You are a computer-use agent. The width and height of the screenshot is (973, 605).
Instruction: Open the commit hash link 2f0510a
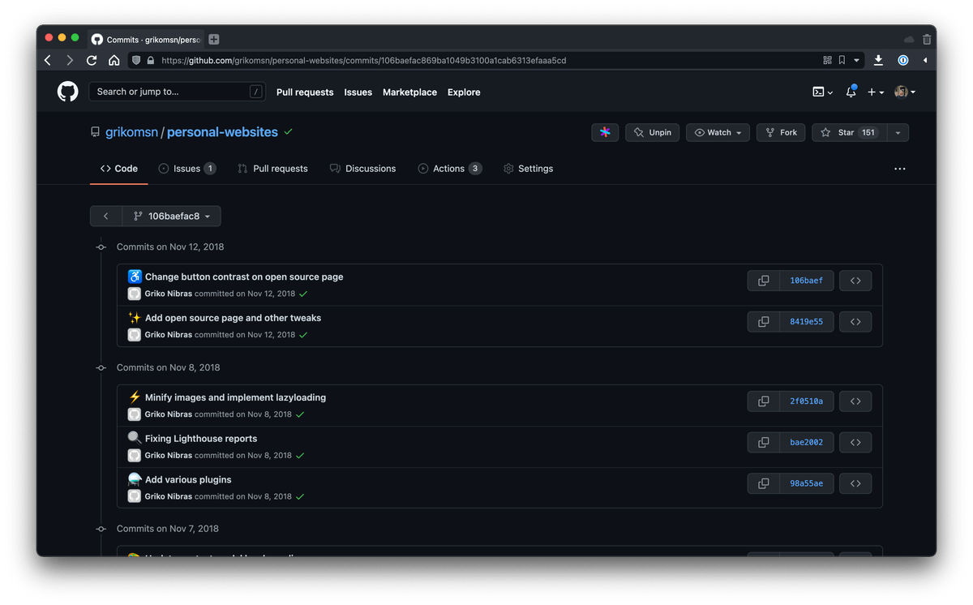point(806,401)
